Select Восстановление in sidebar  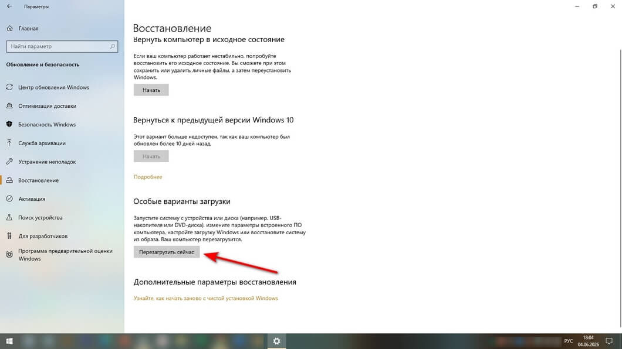pos(38,180)
